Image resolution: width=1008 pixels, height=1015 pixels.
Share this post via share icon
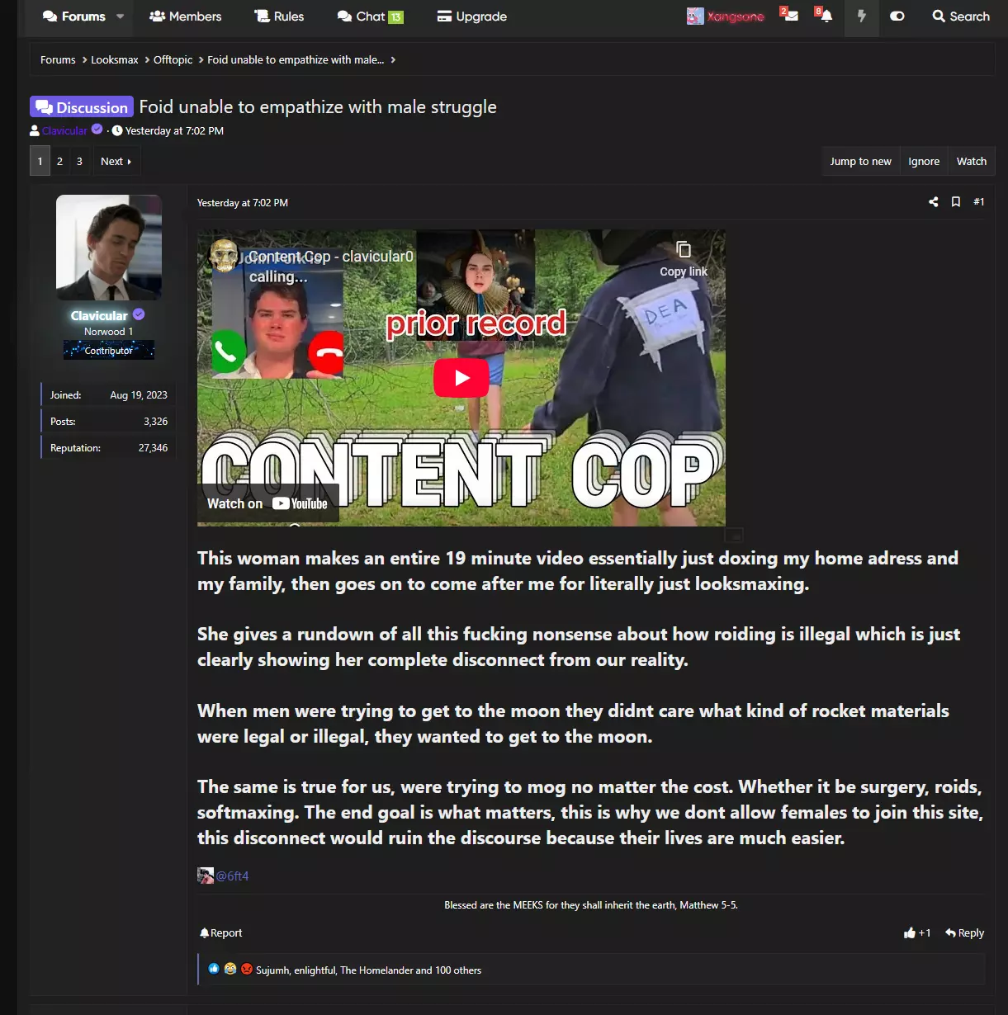(x=934, y=202)
